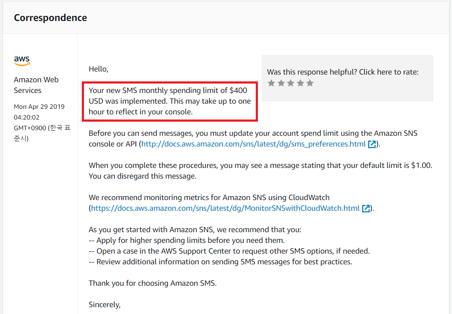This screenshot has width=452, height=314.
Task: Click the 'Hello,' greeting line
Action: coord(99,69)
